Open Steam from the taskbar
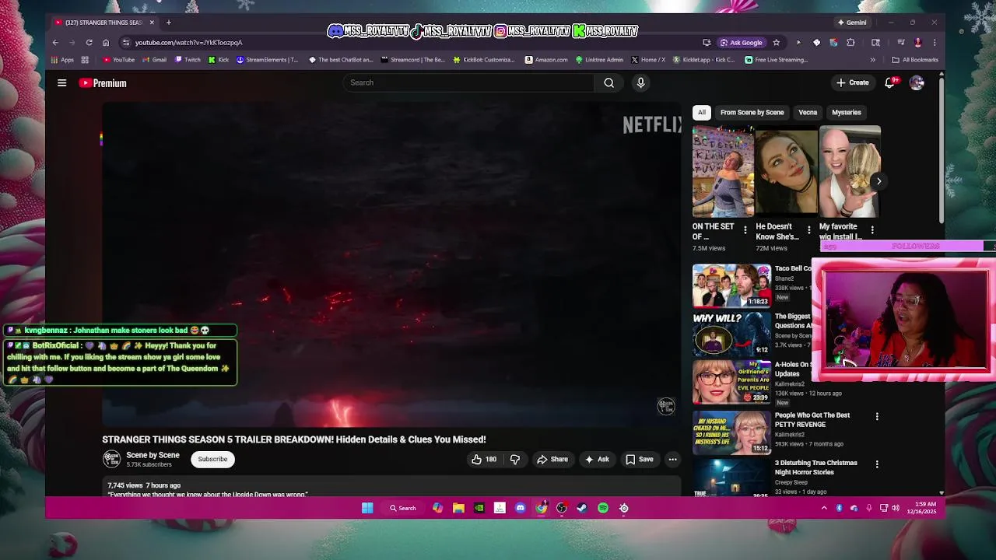The width and height of the screenshot is (996, 560). tap(582, 508)
